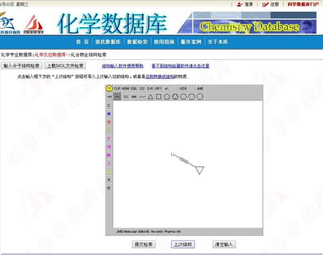Select the benzene ring tool
Image resolution: width=323 pixels, height=255 pixels.
[175, 96]
